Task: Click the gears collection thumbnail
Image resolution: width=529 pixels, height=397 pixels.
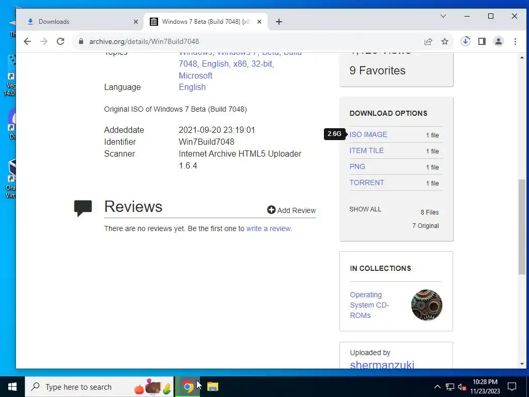Action: coord(426,305)
